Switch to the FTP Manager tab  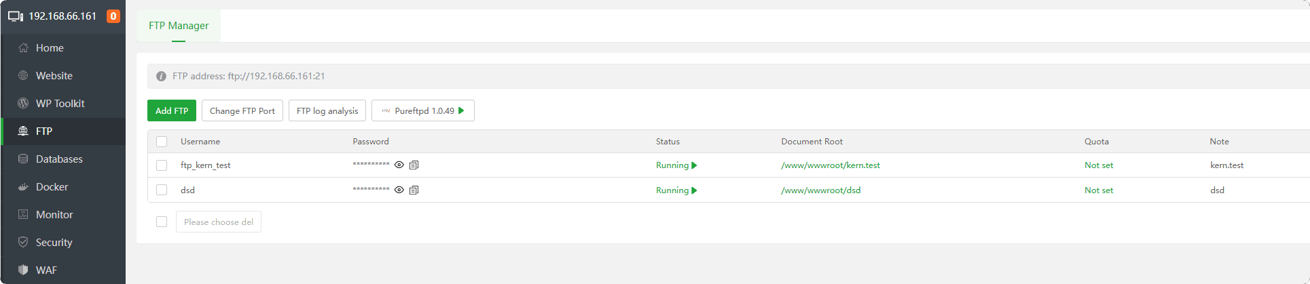click(x=179, y=26)
